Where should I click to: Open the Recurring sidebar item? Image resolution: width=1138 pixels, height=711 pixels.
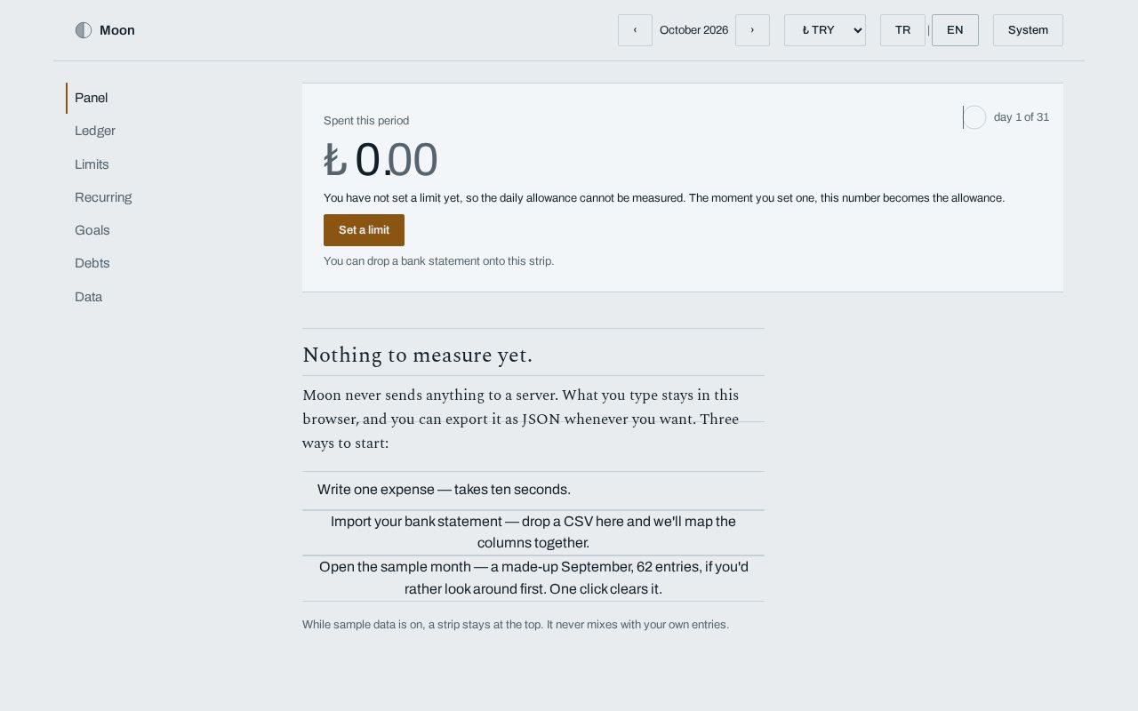tap(103, 197)
